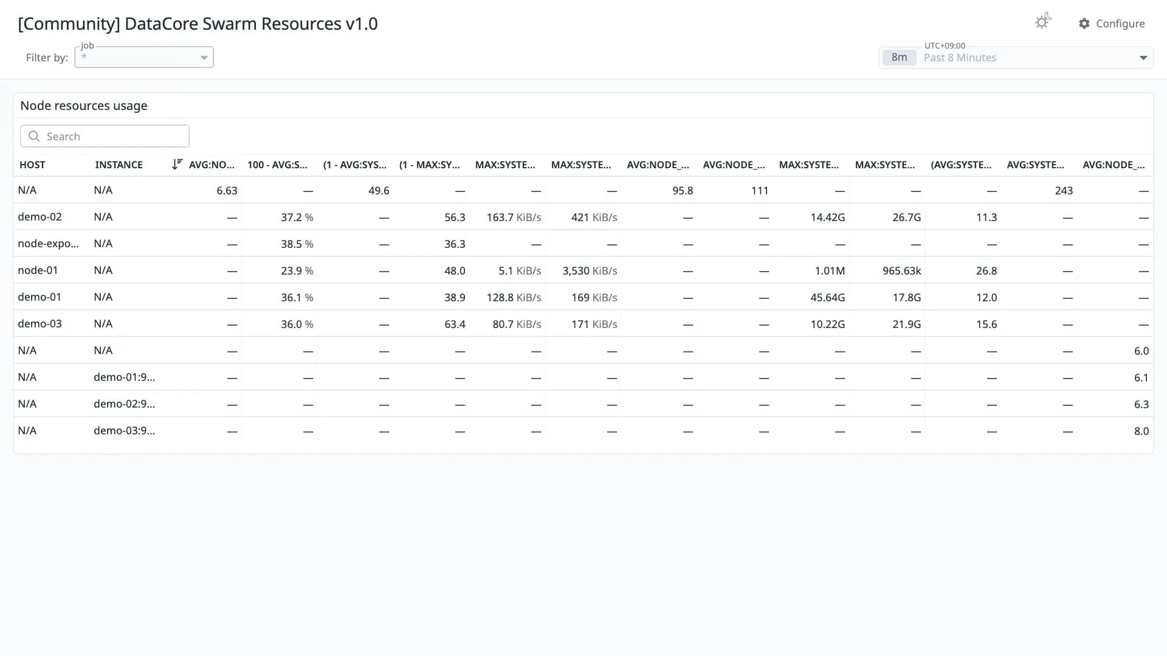
Task: Click the 49.6 value
Action: pyautogui.click(x=379, y=191)
